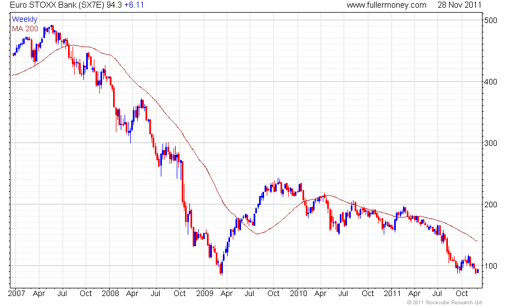The width and height of the screenshot is (527, 307).
Task: Click the 'Oct' label just before 2009
Action: pos(180,294)
